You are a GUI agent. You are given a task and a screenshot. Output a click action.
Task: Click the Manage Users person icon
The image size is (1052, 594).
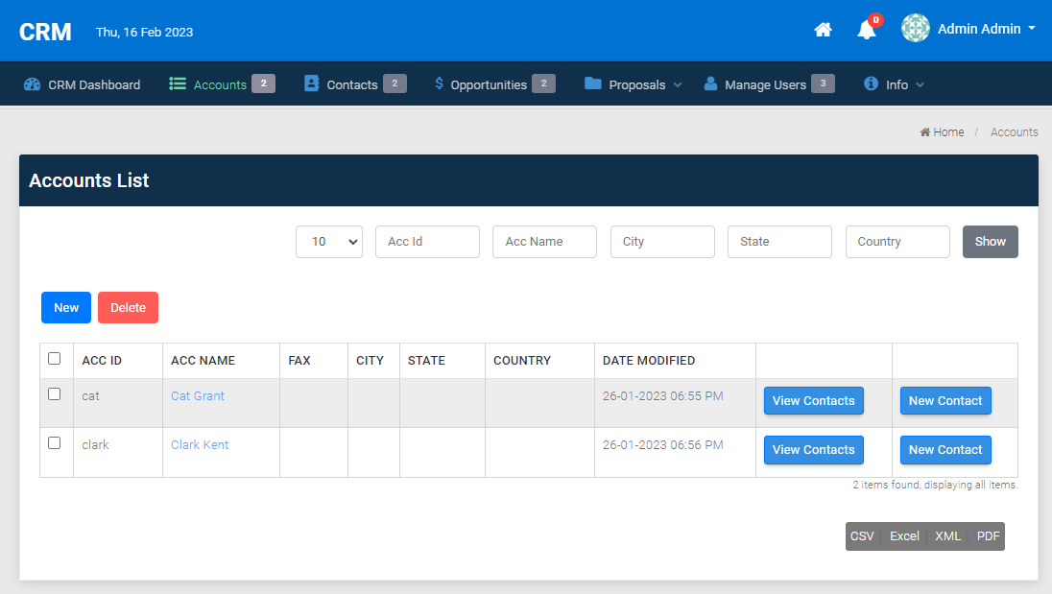[710, 84]
